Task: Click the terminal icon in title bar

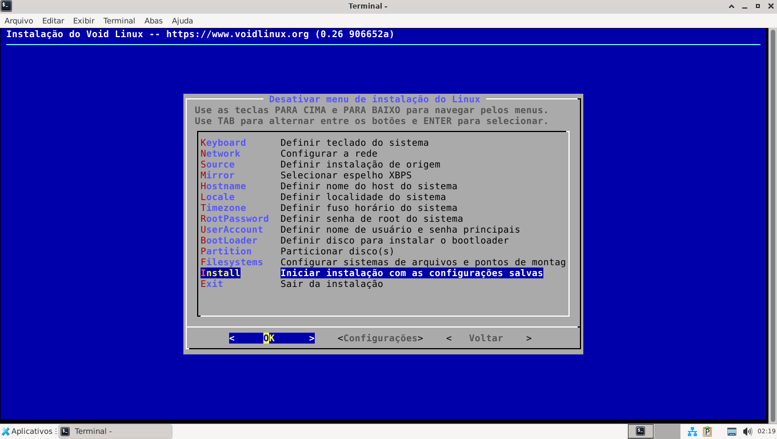Action: (x=6, y=6)
